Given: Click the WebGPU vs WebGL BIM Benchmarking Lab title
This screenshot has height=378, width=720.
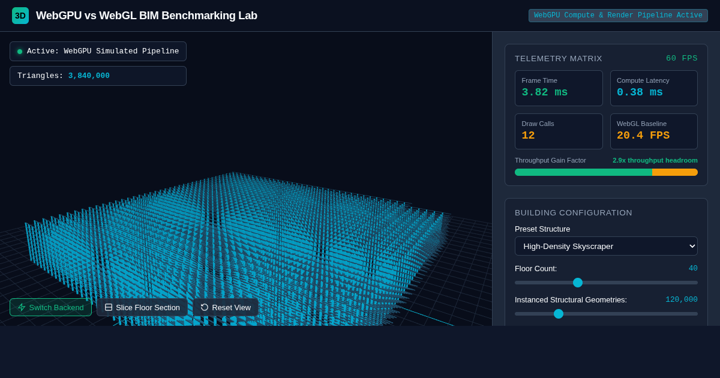Looking at the screenshot, I should click(x=146, y=16).
